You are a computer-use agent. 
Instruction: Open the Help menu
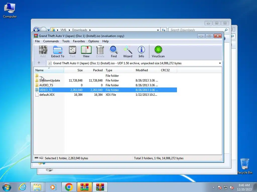tap(105, 41)
